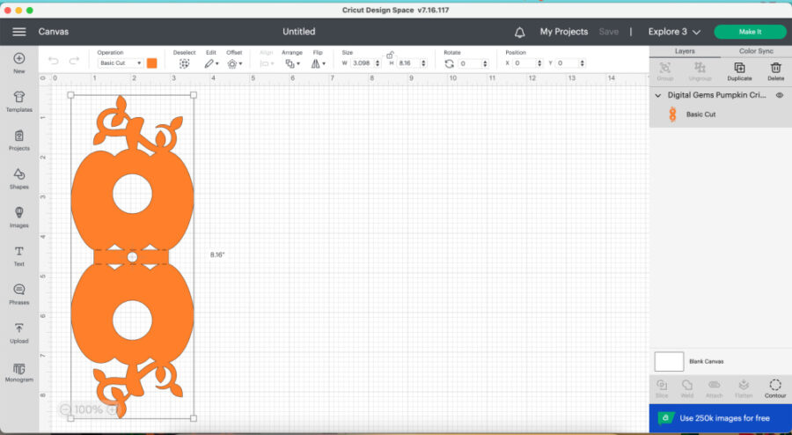The width and height of the screenshot is (792, 435).
Task: Open the hamburger main menu
Action: 19,32
